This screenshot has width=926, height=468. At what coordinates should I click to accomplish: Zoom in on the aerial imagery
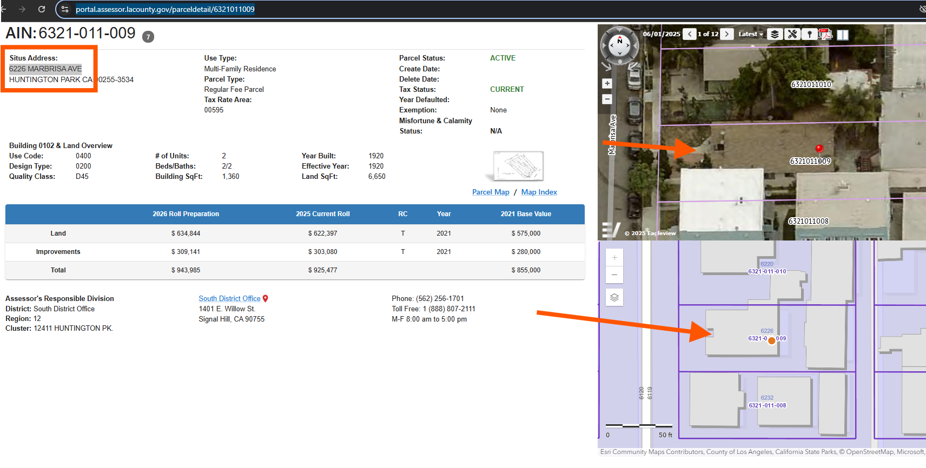point(607,83)
